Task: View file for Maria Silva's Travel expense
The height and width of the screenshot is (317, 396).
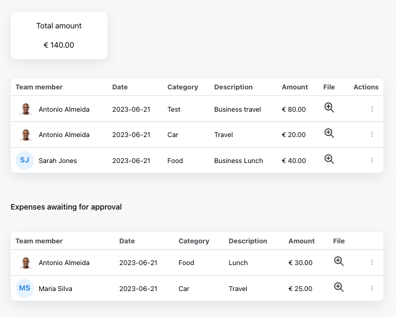Action: point(339,287)
